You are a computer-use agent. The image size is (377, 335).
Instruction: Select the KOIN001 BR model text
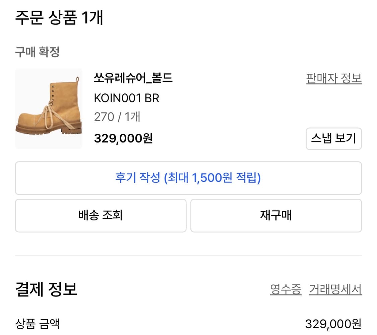[126, 98]
